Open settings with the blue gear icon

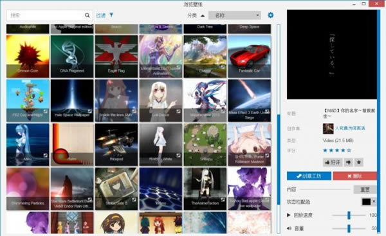[x=271, y=15]
